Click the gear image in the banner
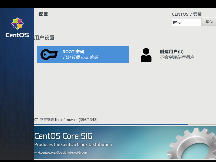 coord(191,143)
